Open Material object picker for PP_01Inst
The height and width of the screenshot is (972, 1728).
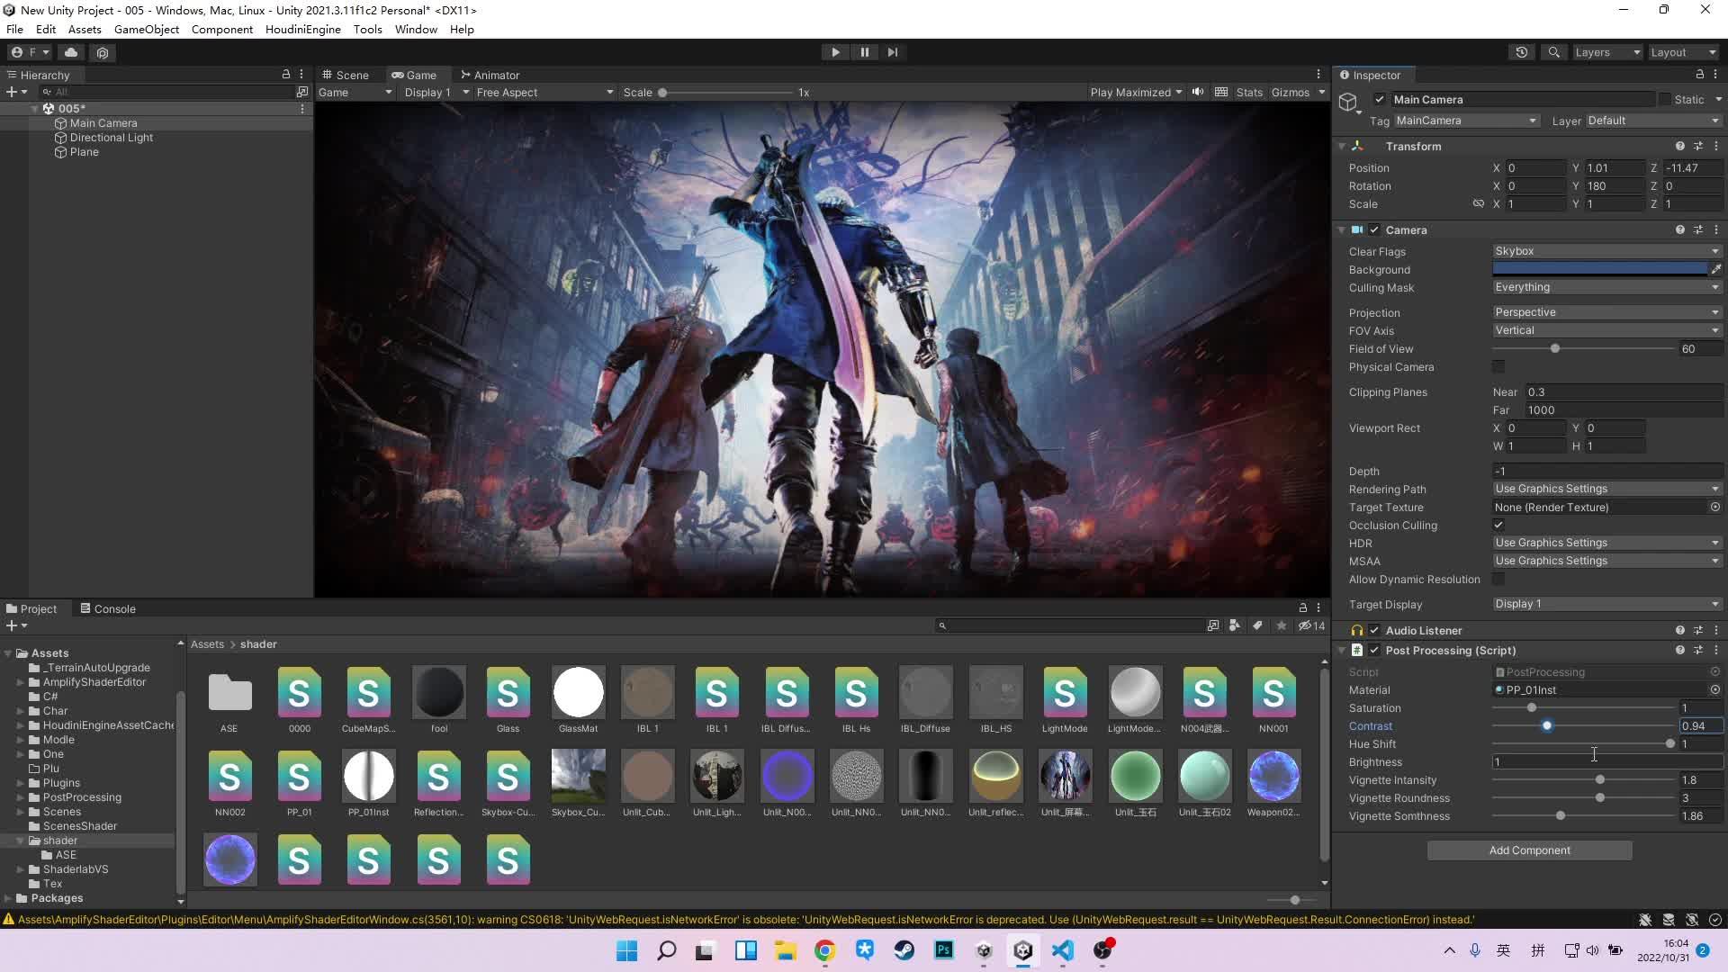[x=1715, y=689]
